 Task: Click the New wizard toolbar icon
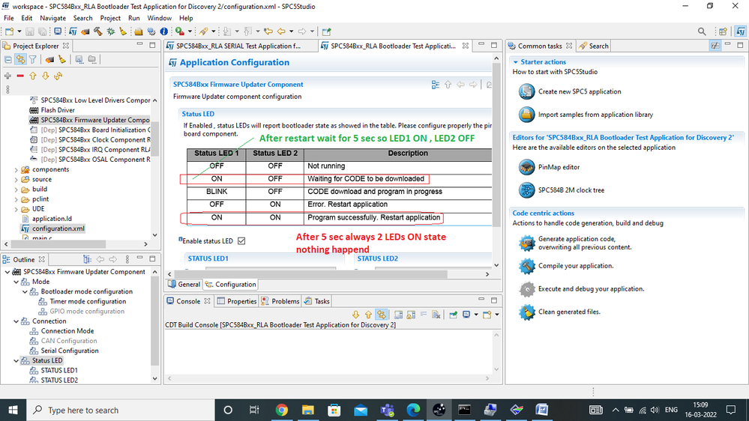coord(9,31)
